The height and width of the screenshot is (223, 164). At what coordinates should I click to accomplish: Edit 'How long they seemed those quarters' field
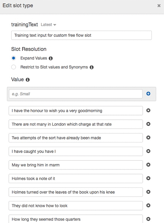click(76, 219)
